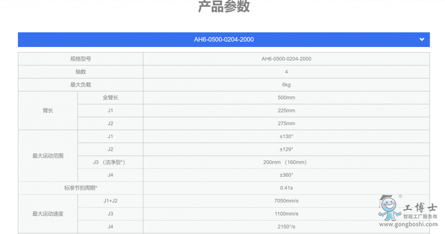Collapse the AH6-0500-0204-2000 panel using chevron arrow
The width and height of the screenshot is (445, 234).
pyautogui.click(x=421, y=40)
